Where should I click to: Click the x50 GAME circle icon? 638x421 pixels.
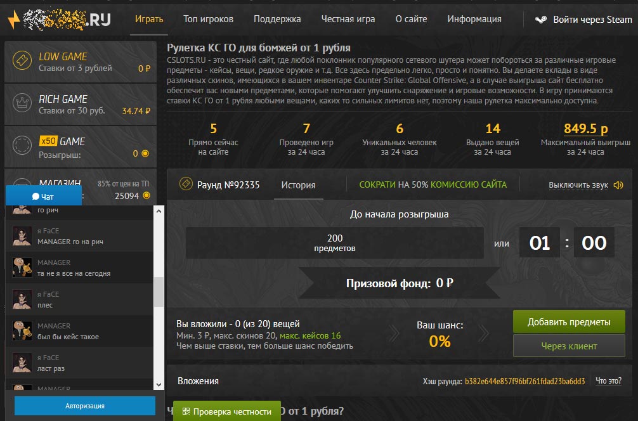click(x=22, y=145)
